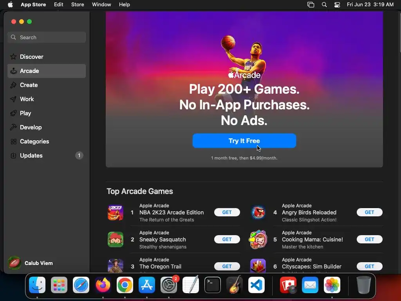Select the Sneaky Sasquatch title text
Screen dimensions: 401x301
(x=163, y=239)
